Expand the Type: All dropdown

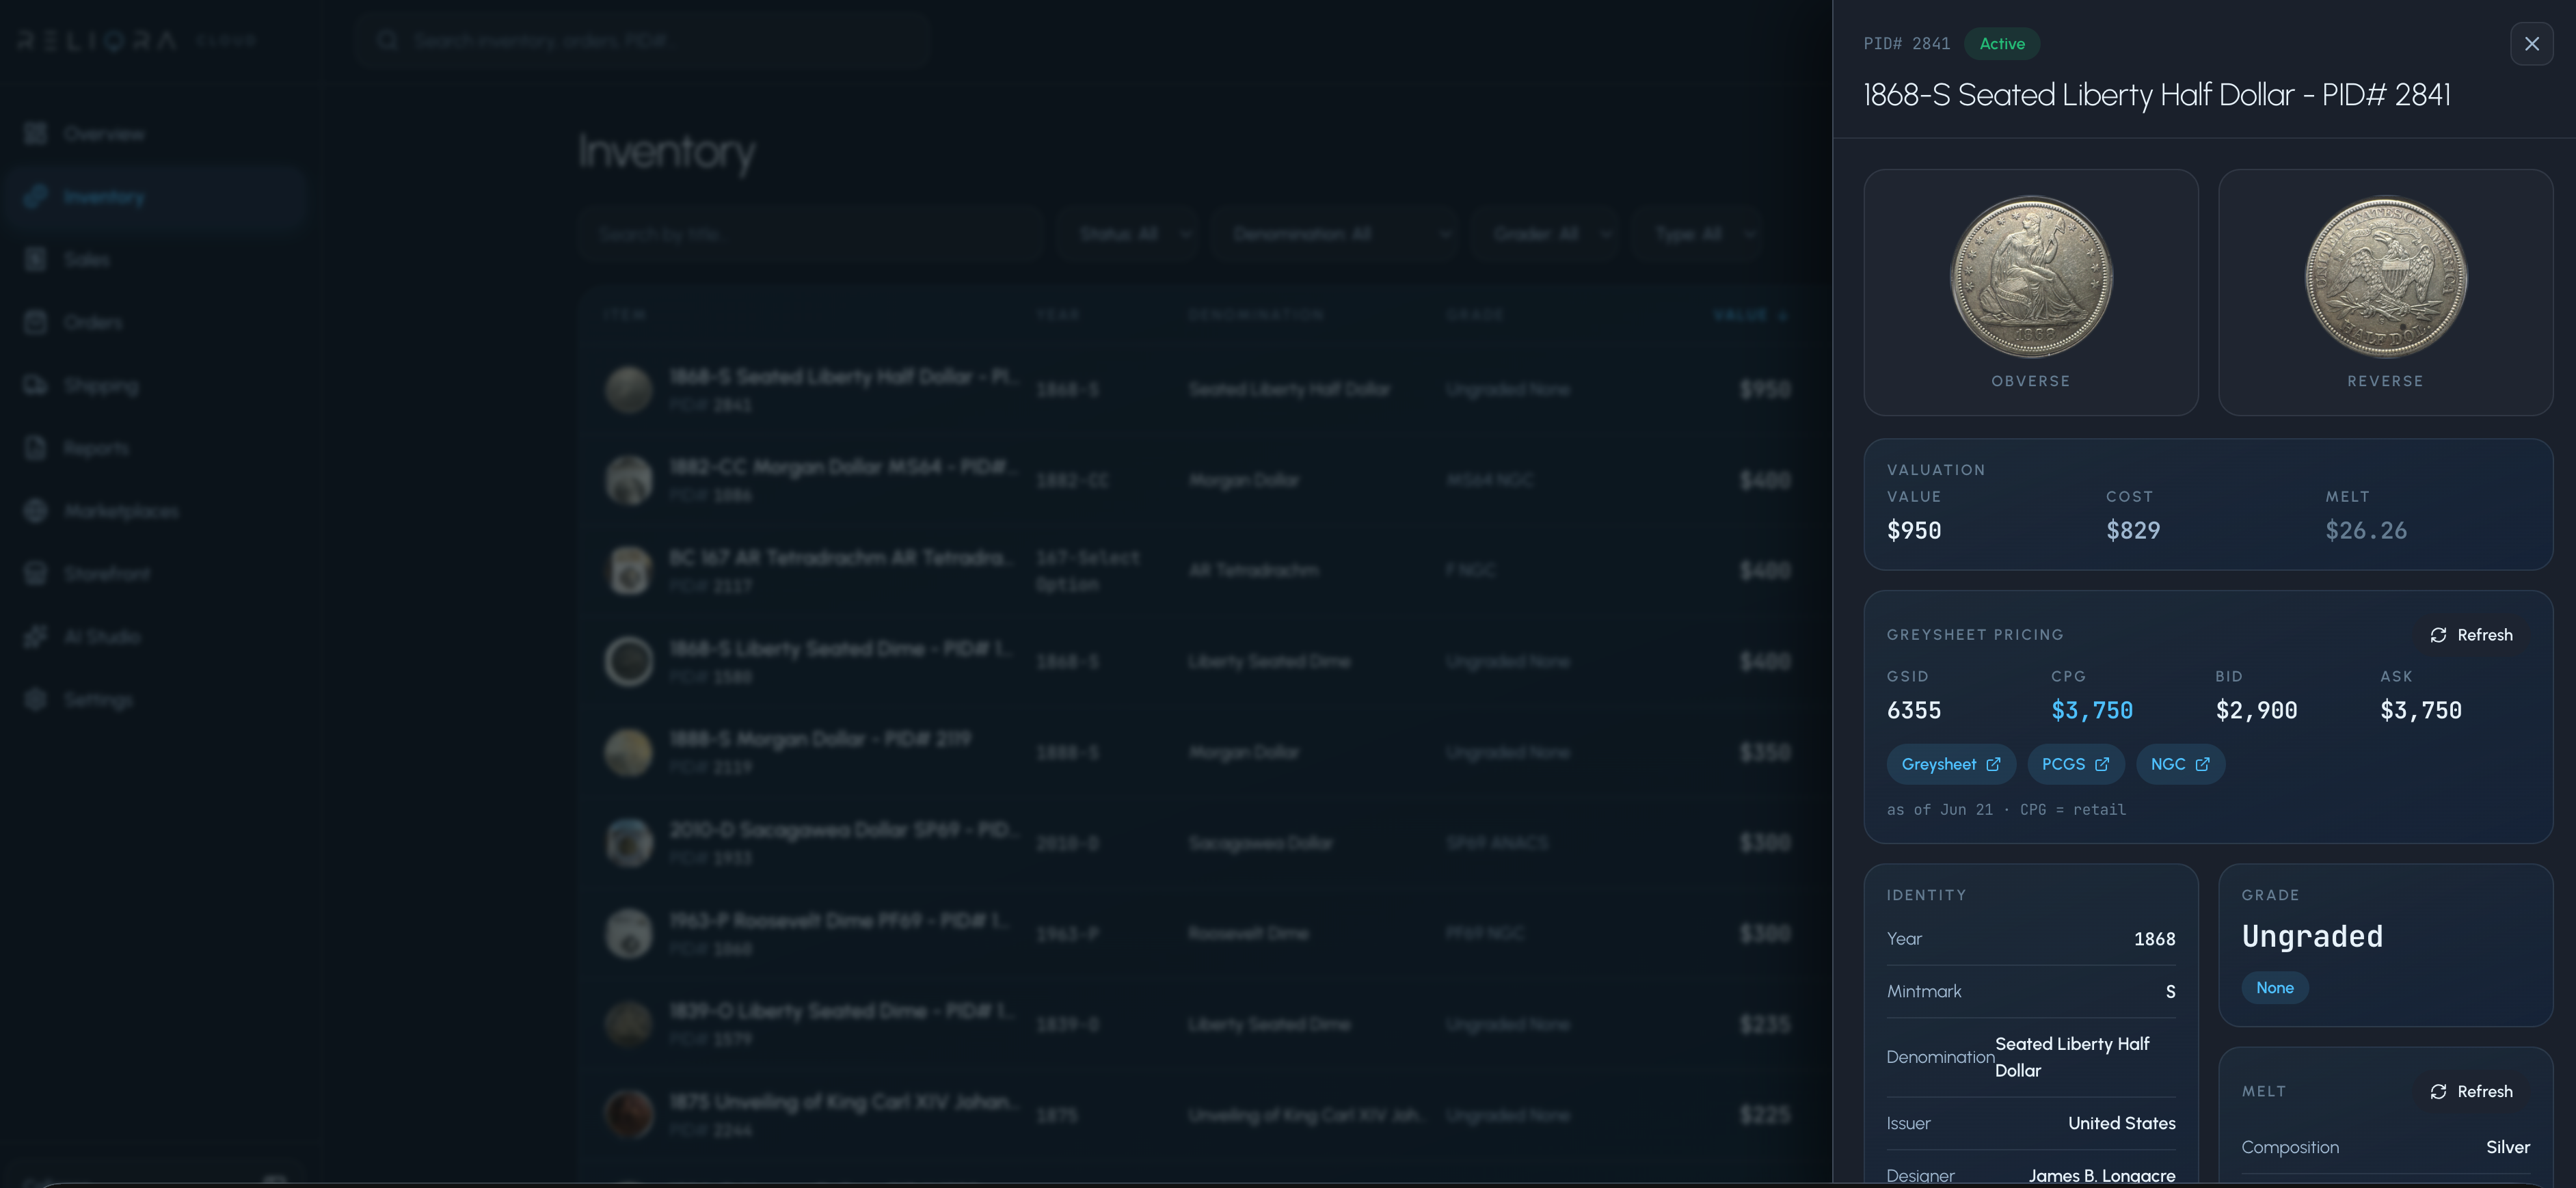coord(1697,234)
